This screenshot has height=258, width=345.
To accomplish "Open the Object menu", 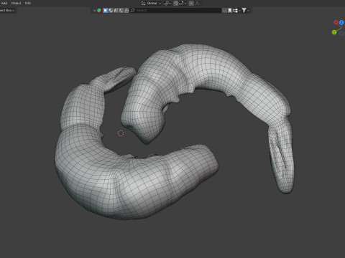I will (x=16, y=3).
